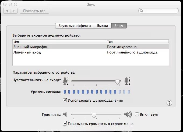Open help with the question mark button

pos(169,103)
